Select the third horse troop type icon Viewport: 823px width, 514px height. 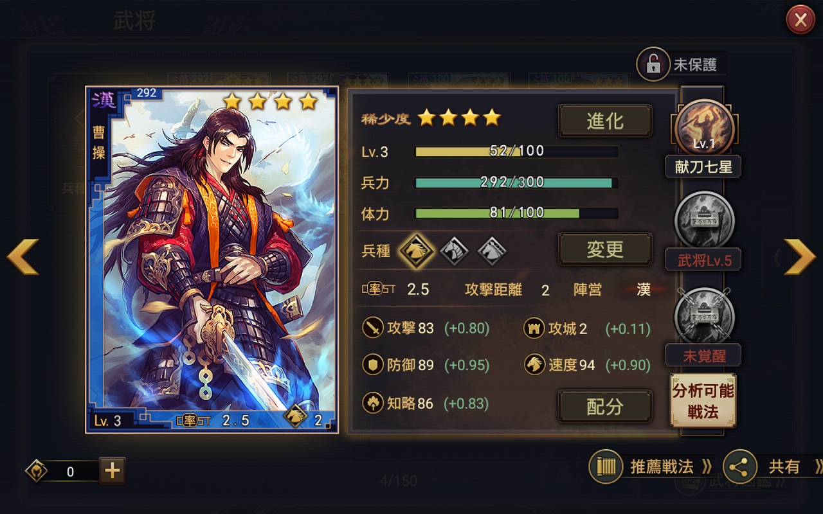[493, 250]
